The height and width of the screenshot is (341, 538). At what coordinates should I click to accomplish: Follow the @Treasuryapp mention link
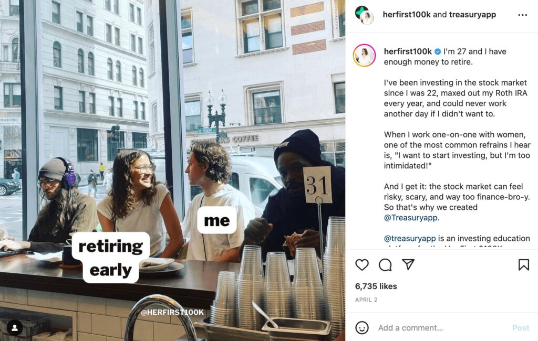[x=411, y=218]
